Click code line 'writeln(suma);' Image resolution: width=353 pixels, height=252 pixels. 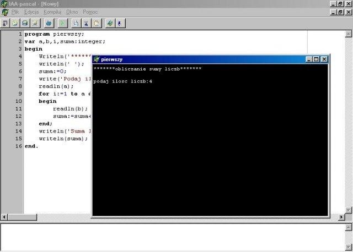[63, 139]
